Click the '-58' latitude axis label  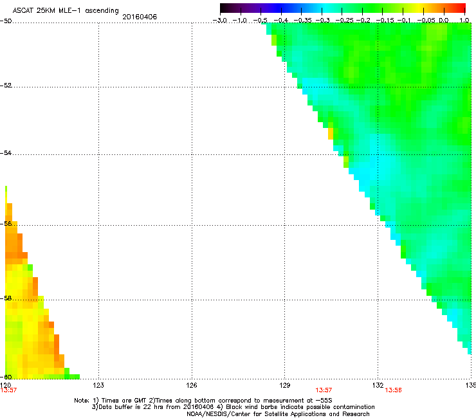(x=6, y=298)
